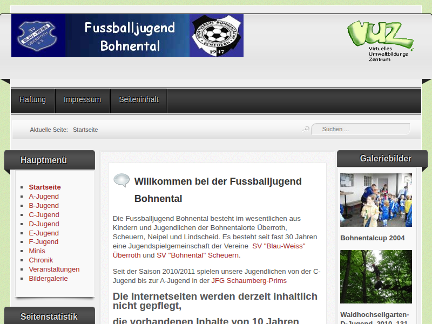Click the magnifier icon beside search field

pyautogui.click(x=306, y=129)
